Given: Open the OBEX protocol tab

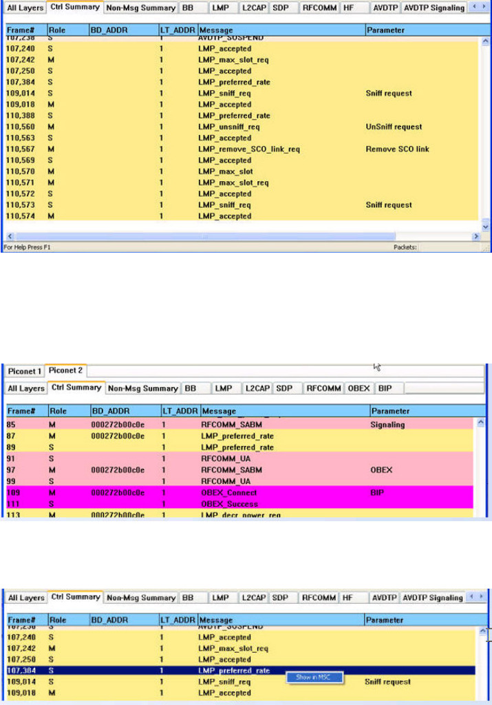Looking at the screenshot, I should point(359,388).
